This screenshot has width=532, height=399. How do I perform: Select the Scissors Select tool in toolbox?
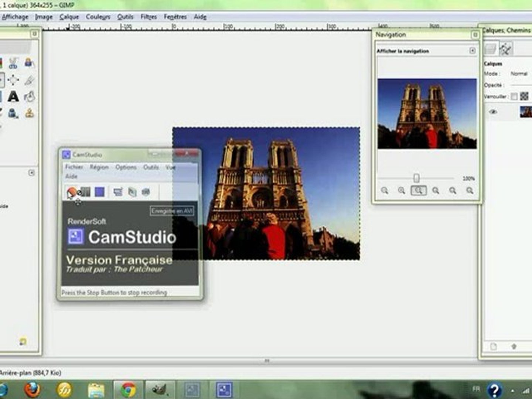click(13, 63)
